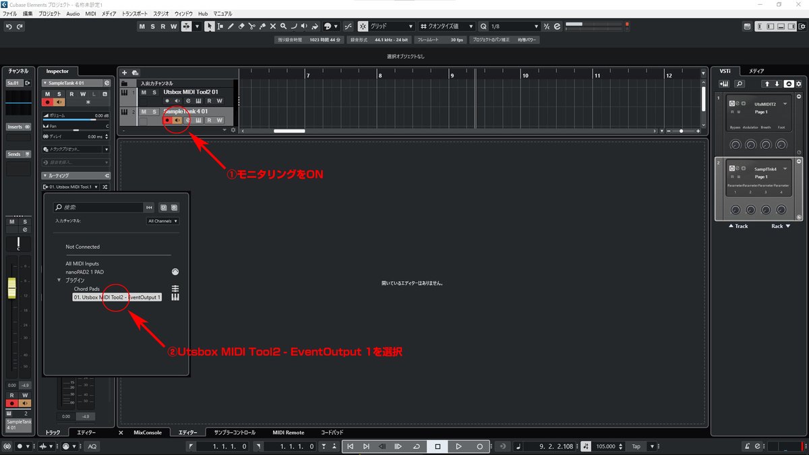Screen dimensions: 809x455
Task: Open the クオンタイズ値 grid type dropdown
Action: (x=447, y=26)
